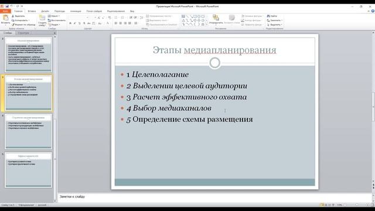Click the increase font size icon

pos(98,18)
